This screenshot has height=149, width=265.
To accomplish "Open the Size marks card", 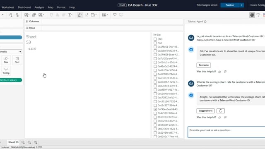I will pos(6,60).
